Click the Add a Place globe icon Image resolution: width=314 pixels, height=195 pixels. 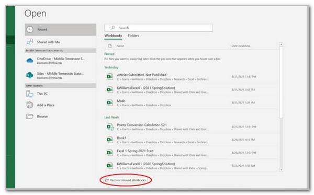pos(30,105)
